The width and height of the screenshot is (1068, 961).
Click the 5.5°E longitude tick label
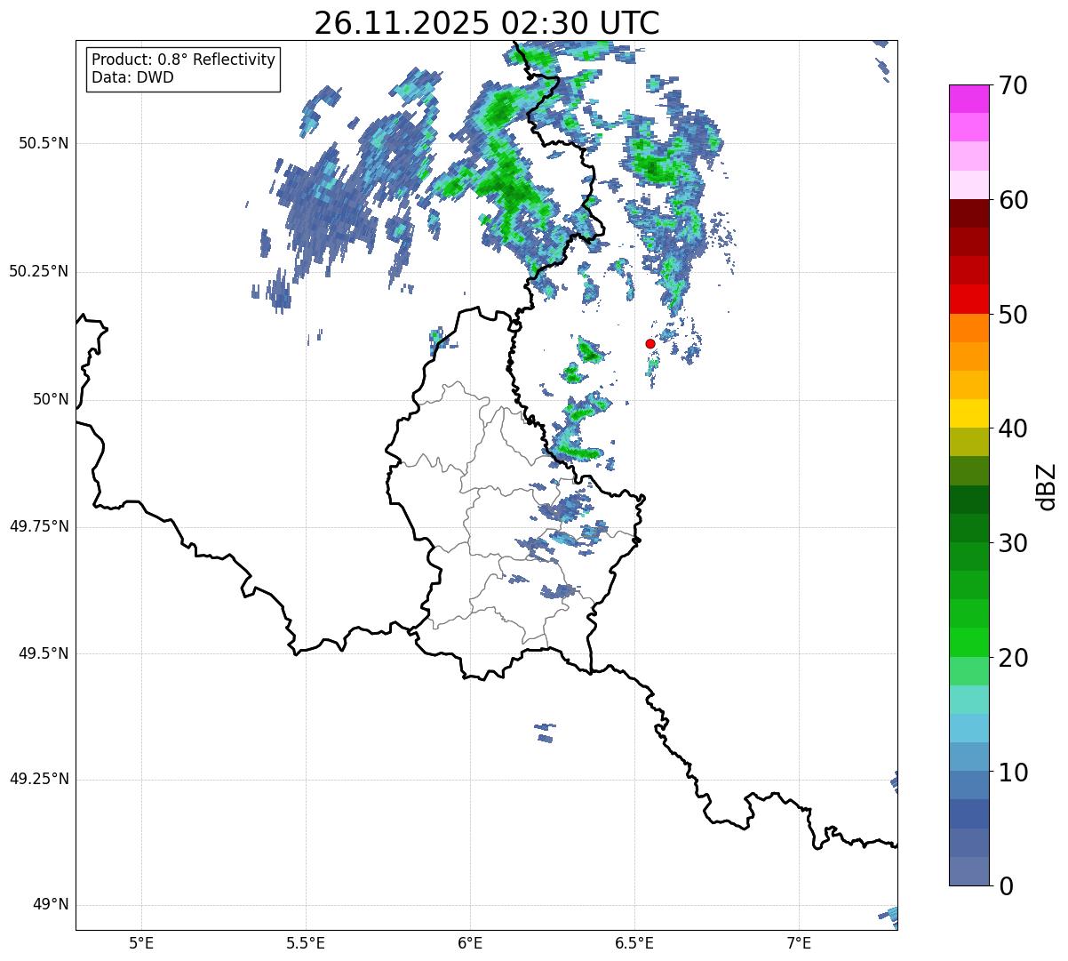pyautogui.click(x=306, y=943)
